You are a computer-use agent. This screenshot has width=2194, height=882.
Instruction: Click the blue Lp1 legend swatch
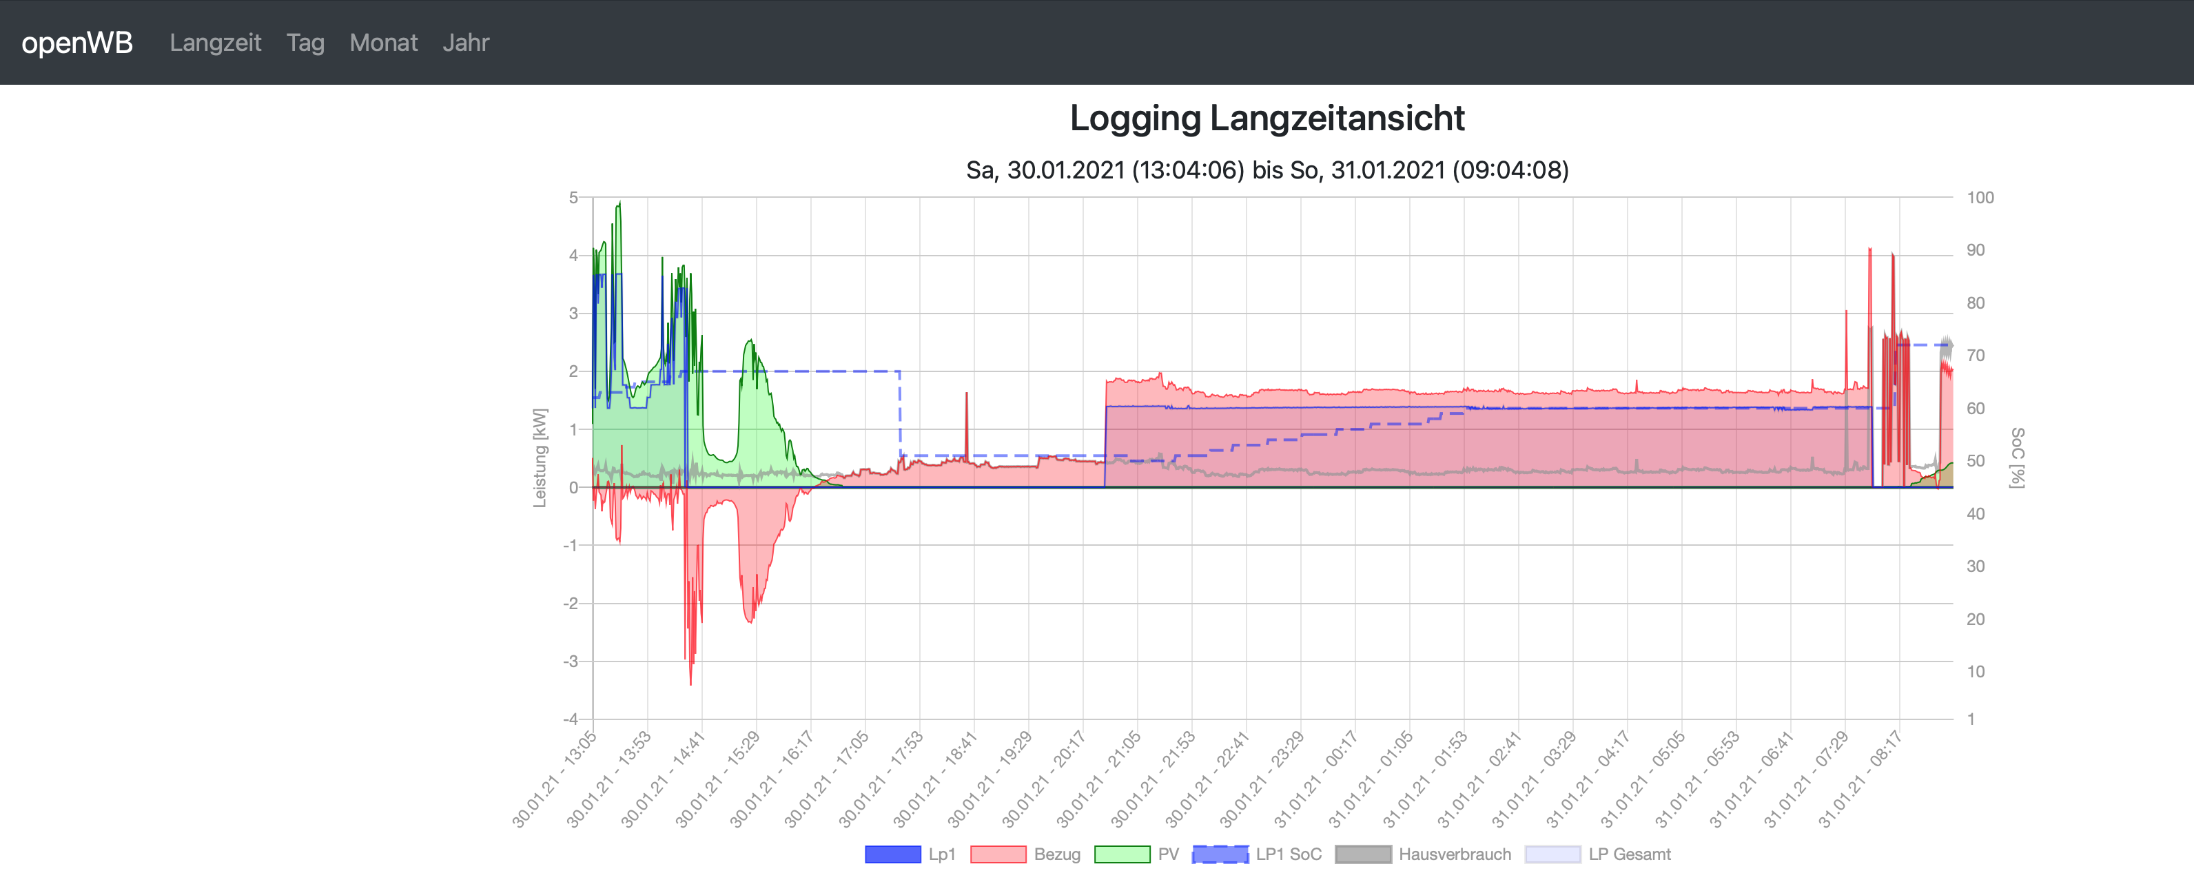point(892,854)
